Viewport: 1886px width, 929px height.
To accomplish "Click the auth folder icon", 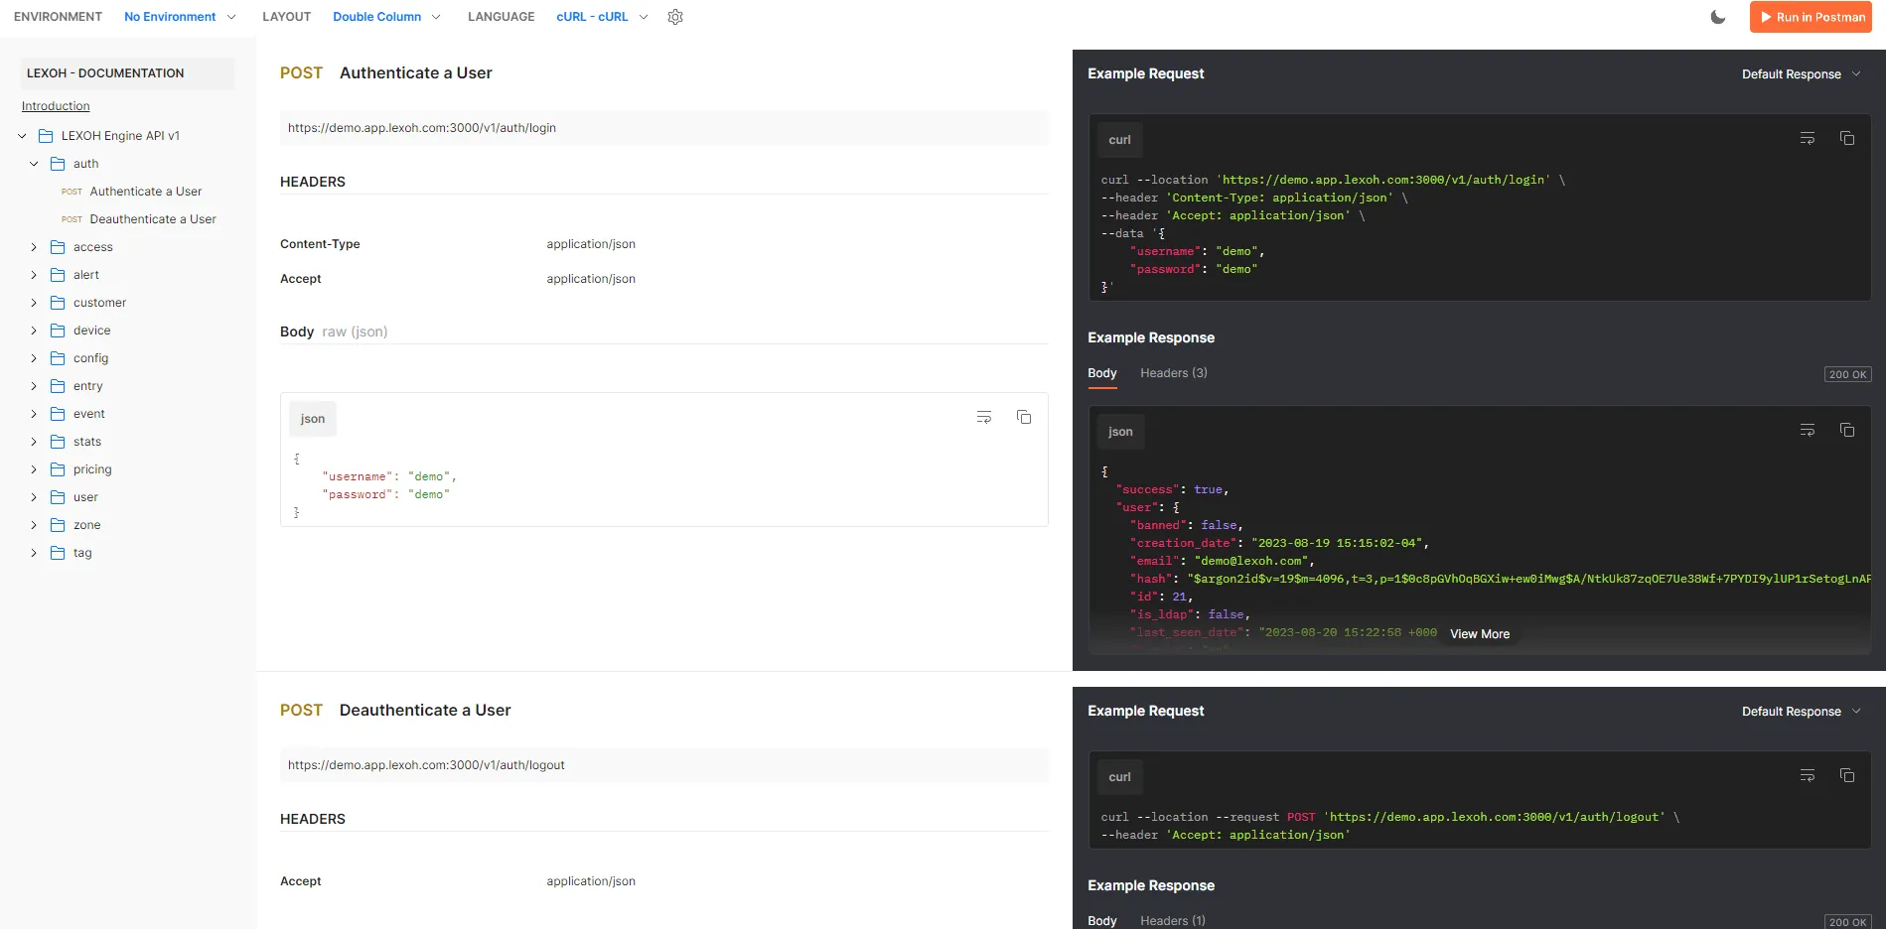I will click(x=58, y=164).
